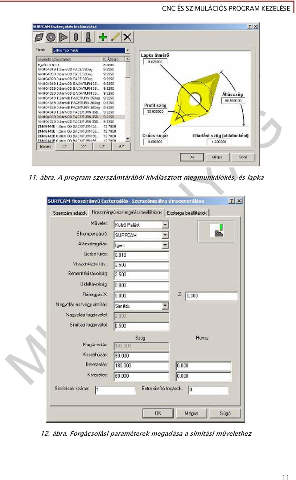Click the Oldaltávolság 0.000 field
This screenshot has height=480, width=296.
pos(141,285)
